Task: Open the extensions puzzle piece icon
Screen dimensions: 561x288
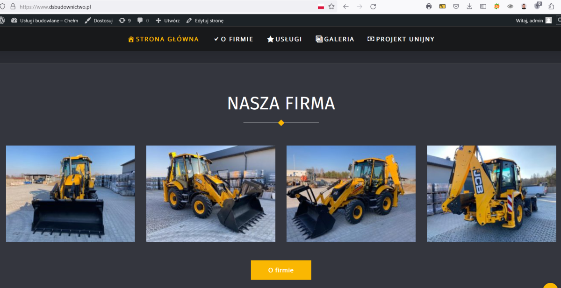Action: click(551, 7)
